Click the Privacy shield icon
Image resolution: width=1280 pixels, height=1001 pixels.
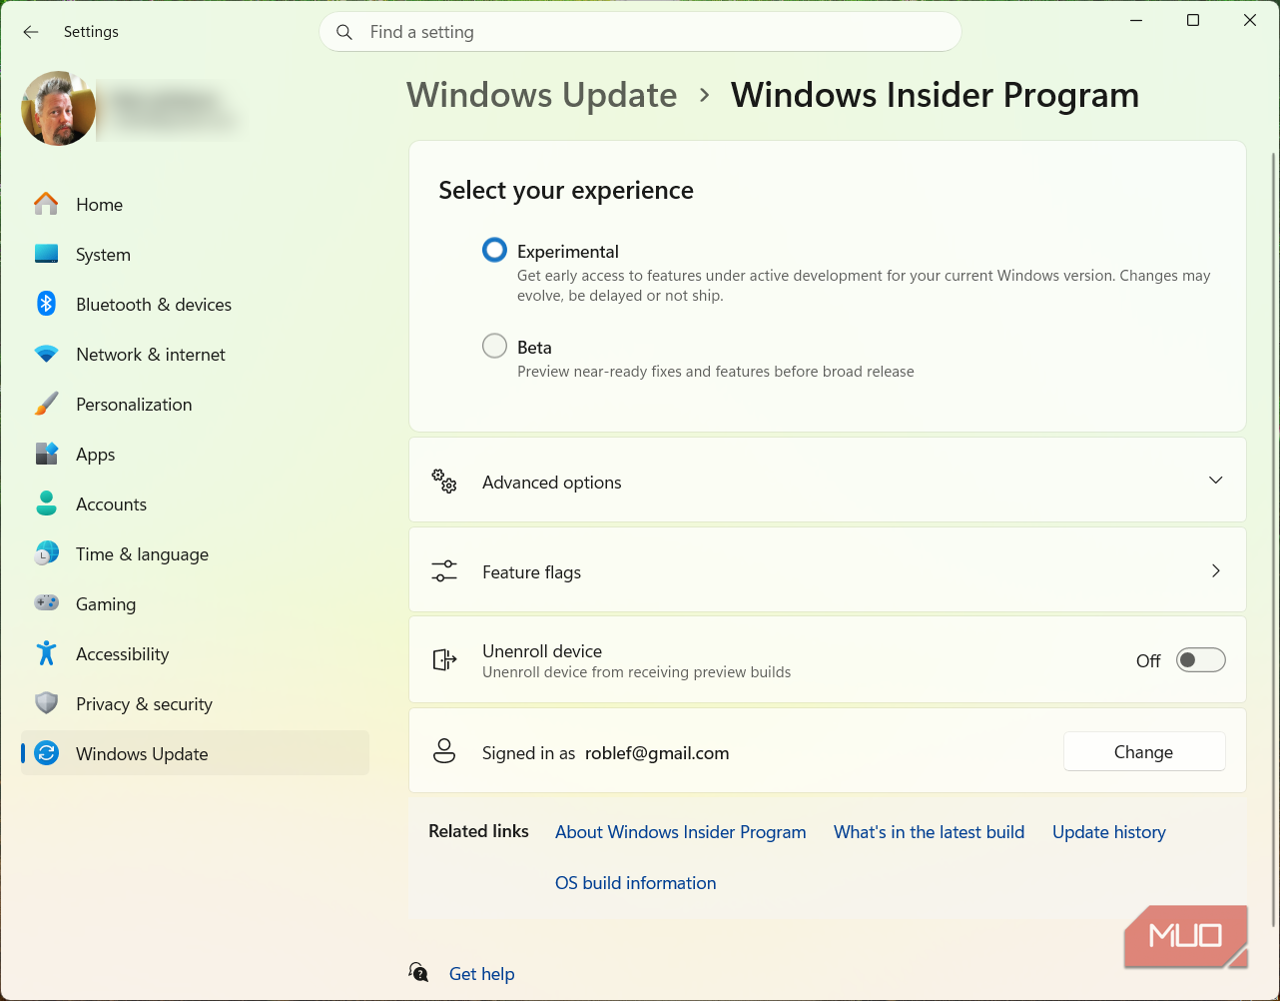(46, 703)
